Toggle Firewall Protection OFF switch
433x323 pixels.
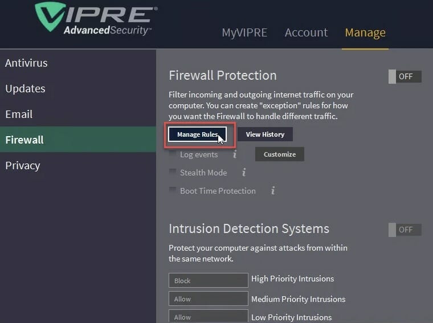(405, 76)
